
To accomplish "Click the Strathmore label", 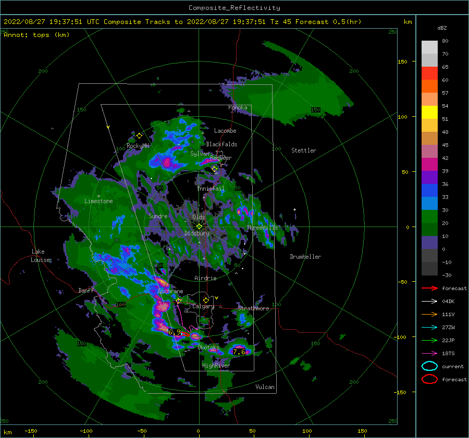I will coord(253,308).
